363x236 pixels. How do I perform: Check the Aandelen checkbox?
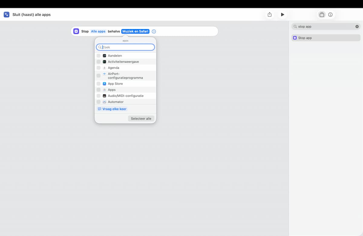tap(99, 56)
